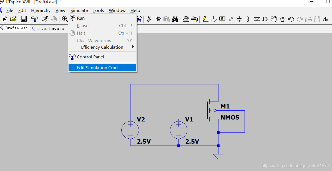This screenshot has height=171, width=332.
Task: Click the Redo arrow icon
Action: (300, 19)
